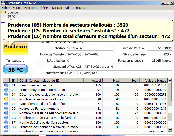
Task: Click the Nbre d'allumage field 723 x
Action: [159, 54]
